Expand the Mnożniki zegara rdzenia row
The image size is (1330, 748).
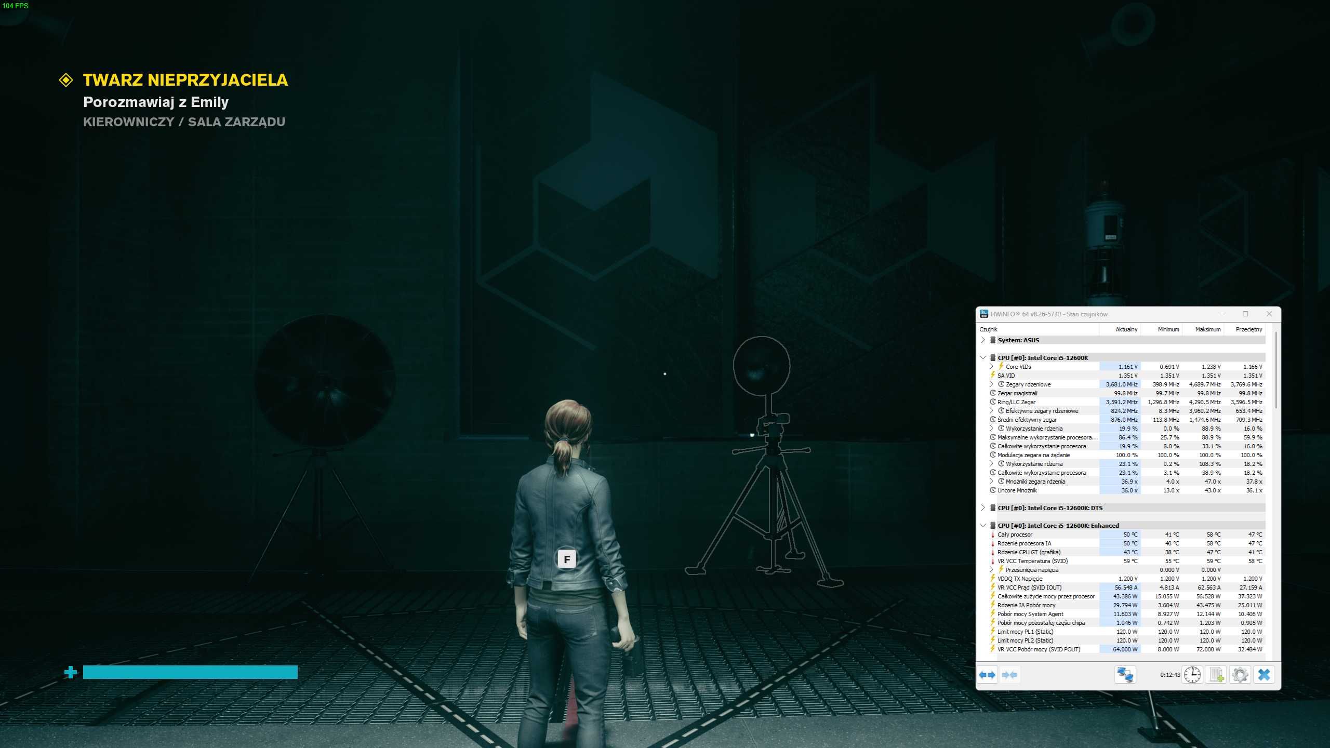991,482
